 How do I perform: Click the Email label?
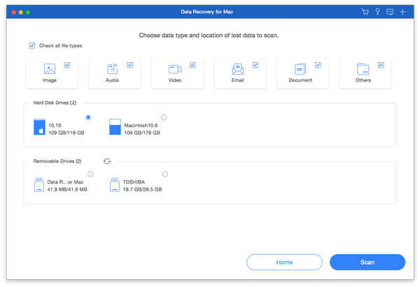pyautogui.click(x=237, y=80)
